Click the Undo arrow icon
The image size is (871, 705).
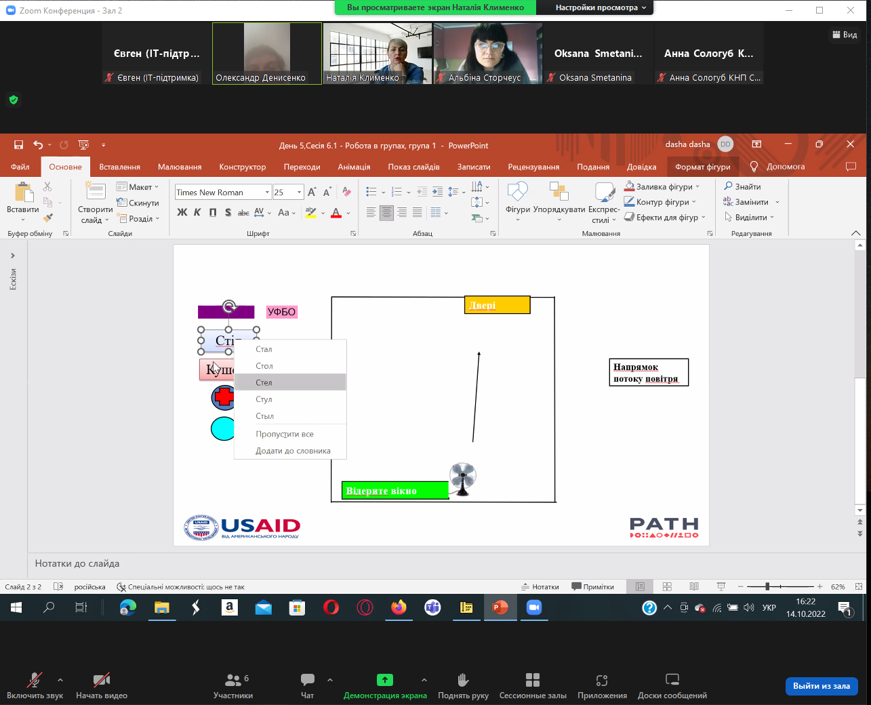(x=38, y=145)
